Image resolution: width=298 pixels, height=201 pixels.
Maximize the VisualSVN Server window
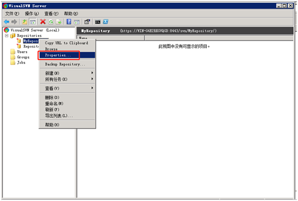coord(284,6)
